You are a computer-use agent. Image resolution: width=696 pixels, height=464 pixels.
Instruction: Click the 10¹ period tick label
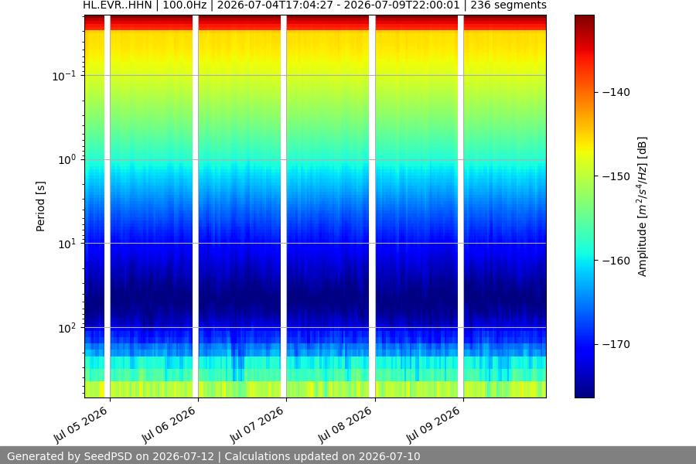67,244
